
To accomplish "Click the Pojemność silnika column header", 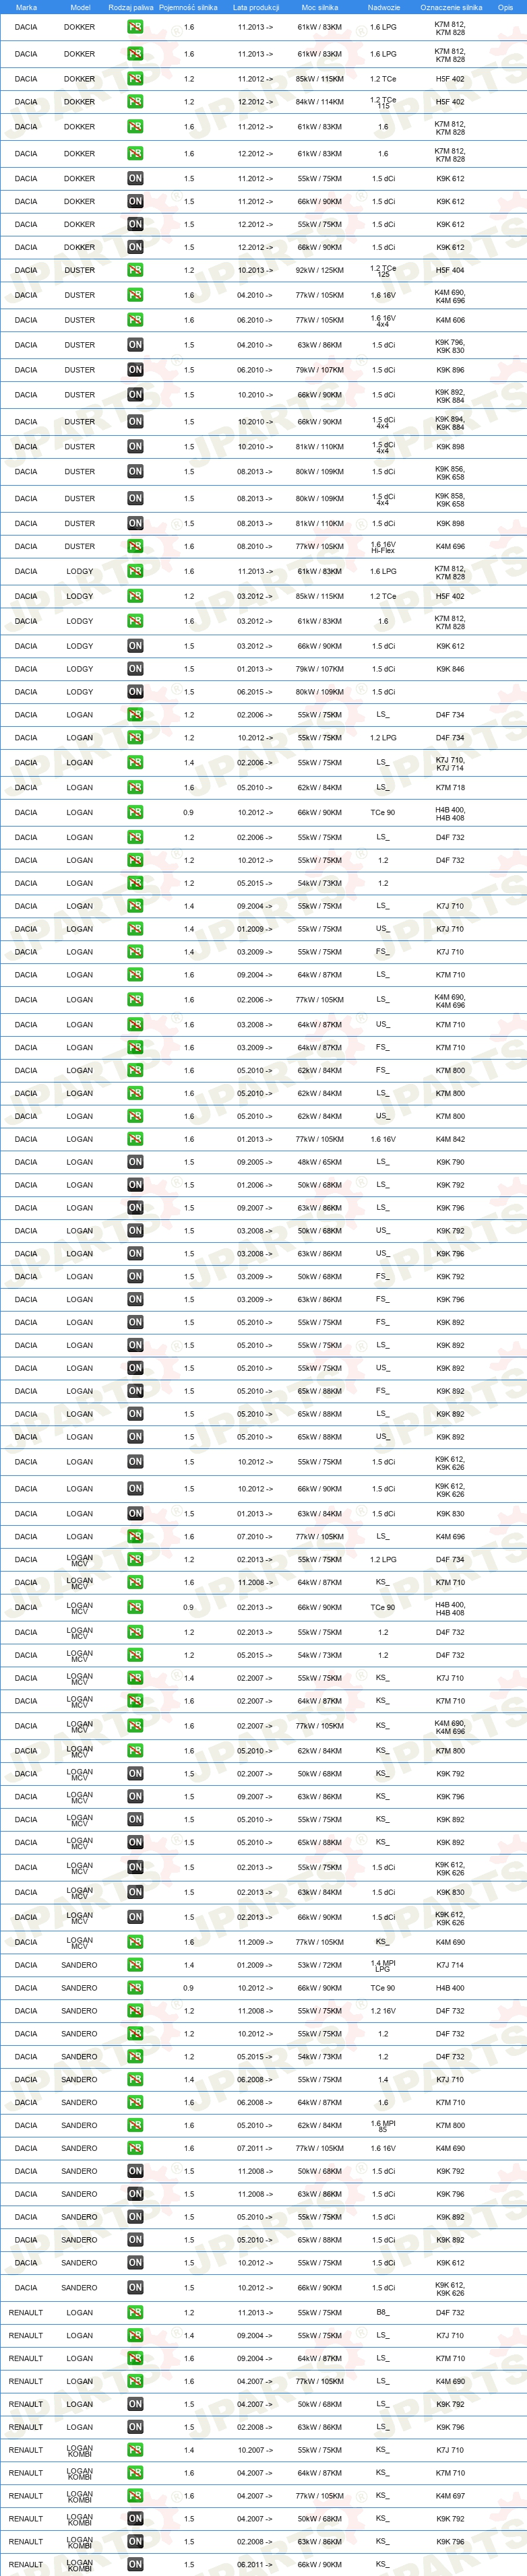I will click(x=188, y=7).
